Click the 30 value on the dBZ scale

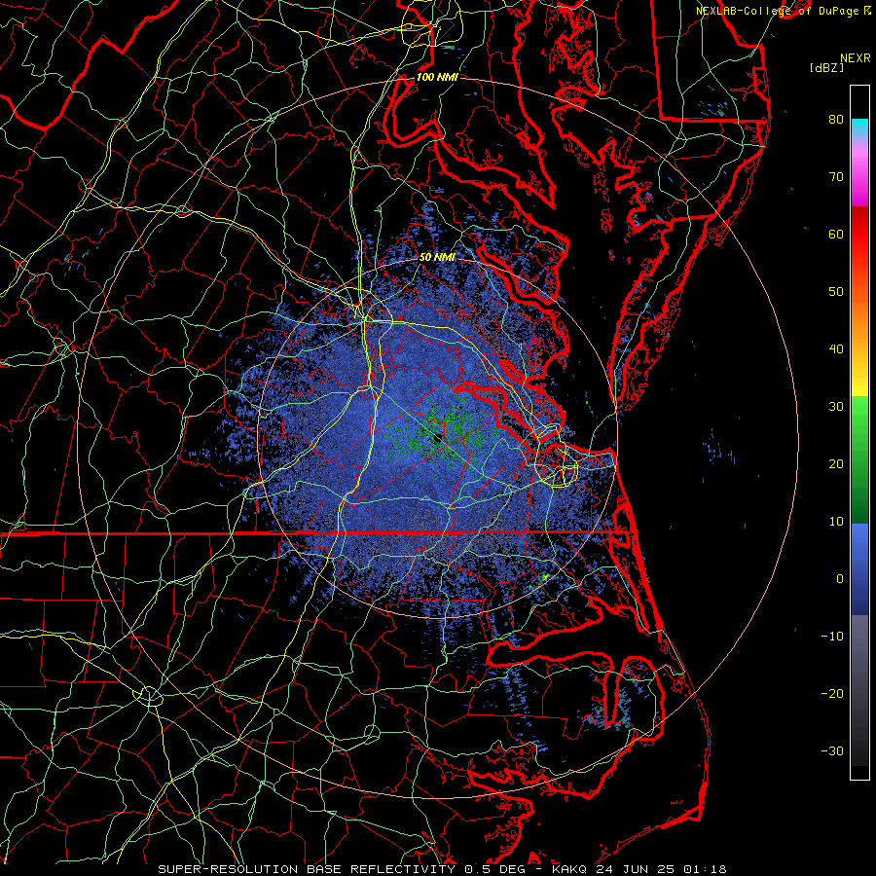[836, 406]
